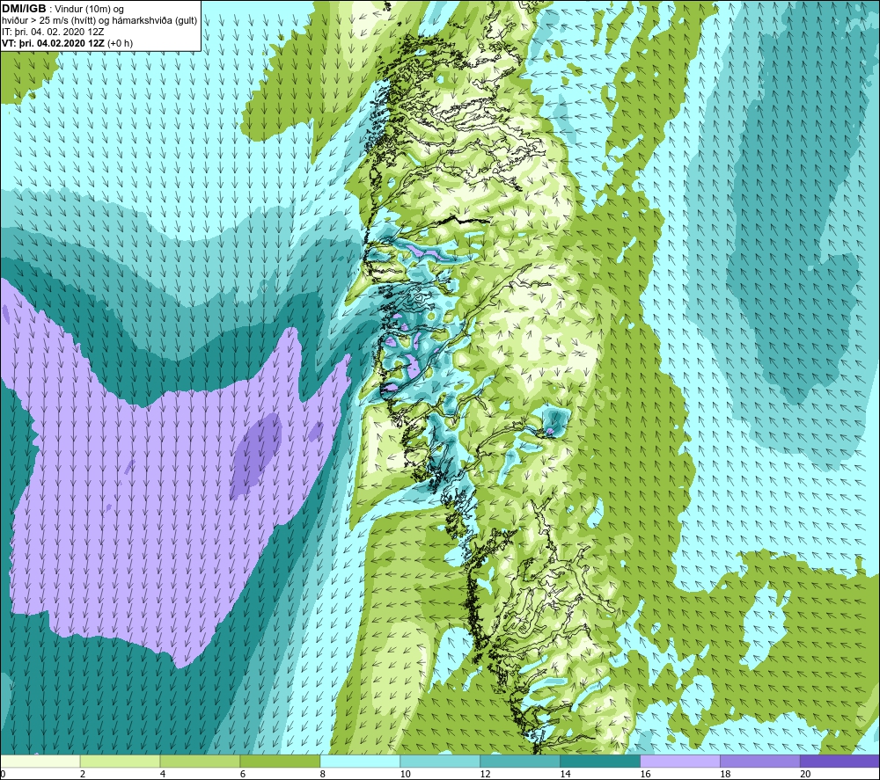This screenshot has height=780, width=880.
Task: Click the 0–2 m/s pale yellow legend swatch
Action: (x=40, y=762)
